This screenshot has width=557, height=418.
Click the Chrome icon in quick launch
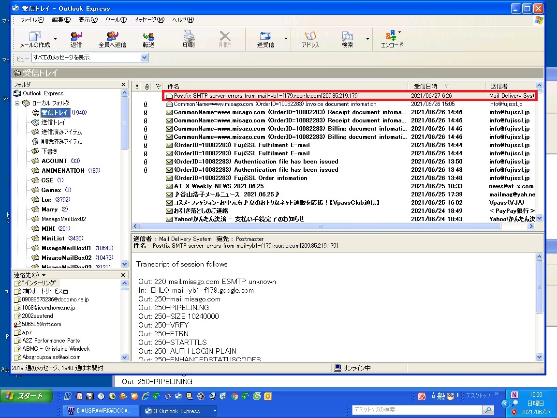[235, 396]
